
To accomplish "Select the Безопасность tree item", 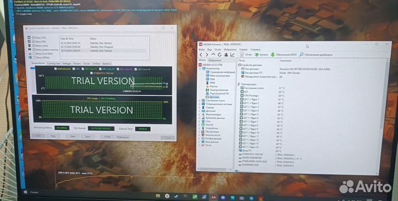I will (x=211, y=135).
